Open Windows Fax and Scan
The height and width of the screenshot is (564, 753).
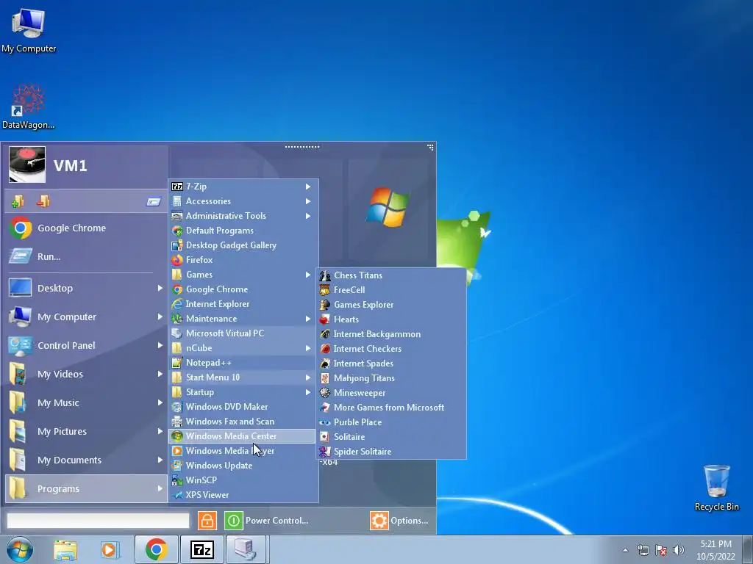pyautogui.click(x=243, y=422)
